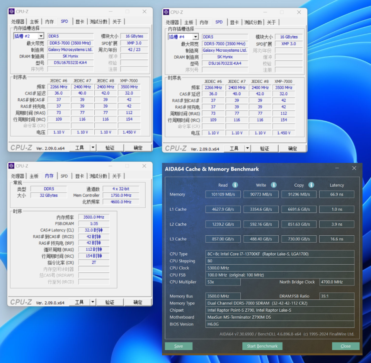Click Mem Controller value 1750.0 MHz
Screen dimensions: 371x363
click(121, 195)
